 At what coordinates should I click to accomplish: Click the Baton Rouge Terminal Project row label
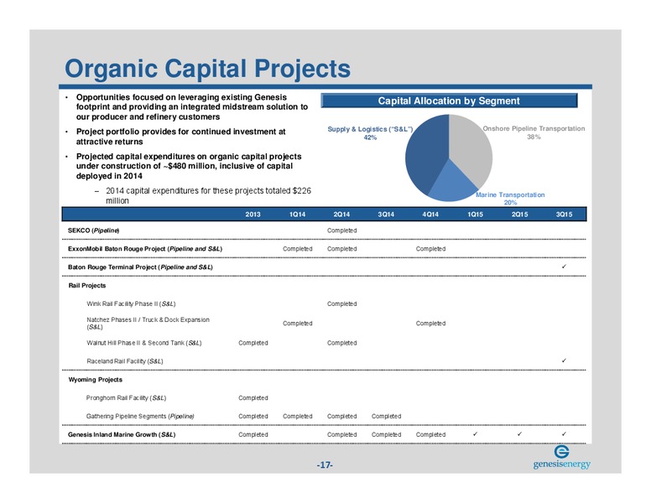pos(140,267)
